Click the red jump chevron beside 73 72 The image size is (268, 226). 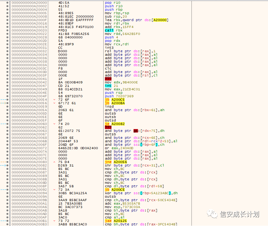click(54, 221)
